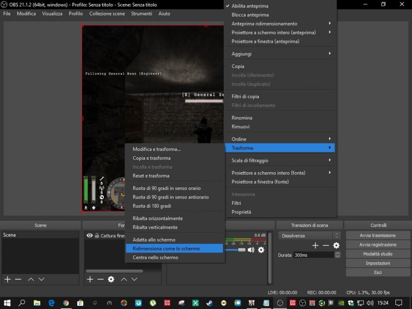Viewport: 412px width, 309px height.
Task: Choose Ridimensiona come lo schermo
Action: click(x=174, y=248)
